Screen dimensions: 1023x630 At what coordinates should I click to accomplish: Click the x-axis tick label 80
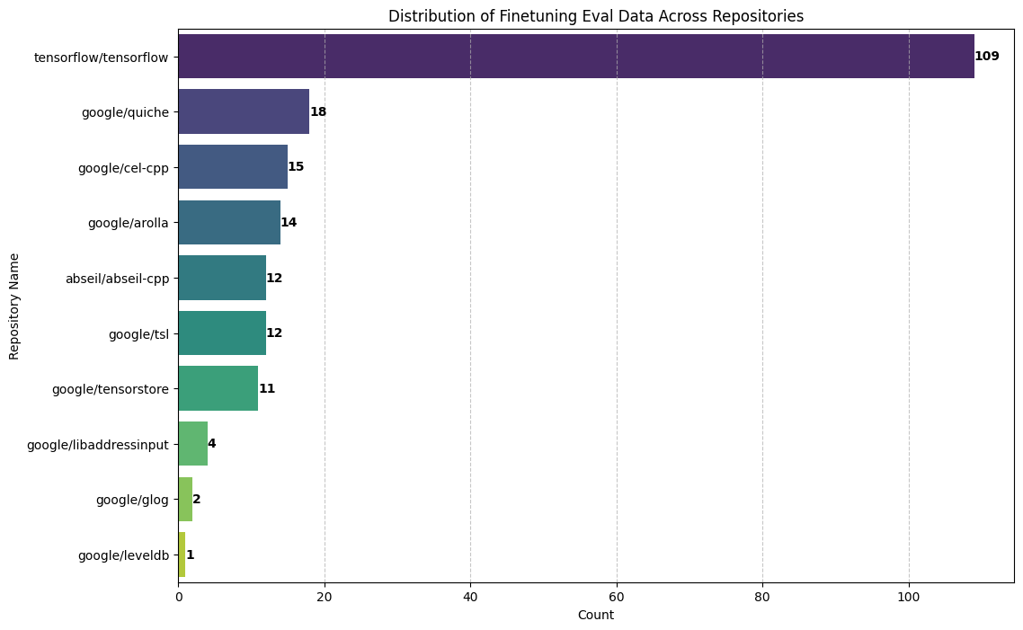tap(762, 596)
